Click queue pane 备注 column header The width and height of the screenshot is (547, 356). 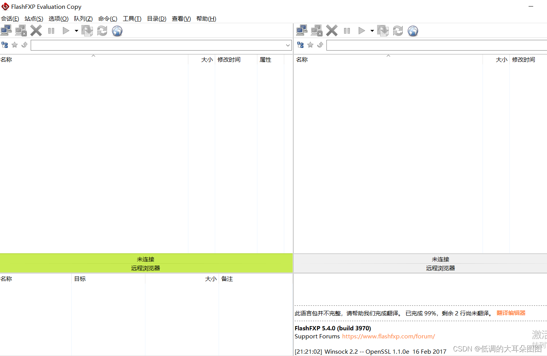256,279
